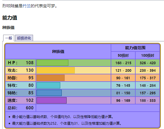Screen dimensions: 164x129
Task: Click the 能力值 section heading
Action: [10, 18]
